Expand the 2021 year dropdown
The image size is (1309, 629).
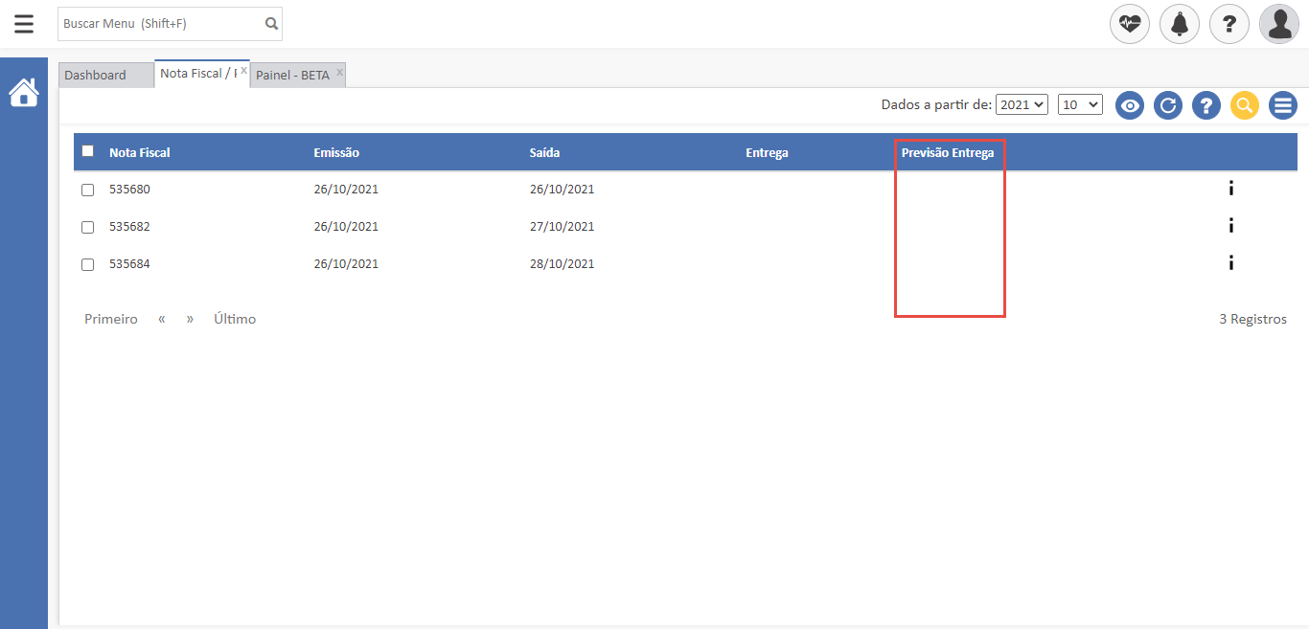click(x=1022, y=104)
